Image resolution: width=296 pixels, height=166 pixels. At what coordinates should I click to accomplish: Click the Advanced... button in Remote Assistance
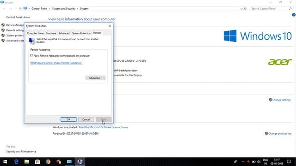click(x=95, y=78)
